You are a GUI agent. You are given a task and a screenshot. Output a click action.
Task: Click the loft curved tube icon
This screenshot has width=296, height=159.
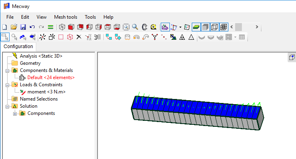(x=146, y=37)
